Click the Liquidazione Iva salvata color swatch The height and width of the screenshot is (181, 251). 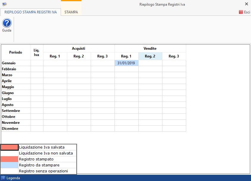click(x=10, y=147)
